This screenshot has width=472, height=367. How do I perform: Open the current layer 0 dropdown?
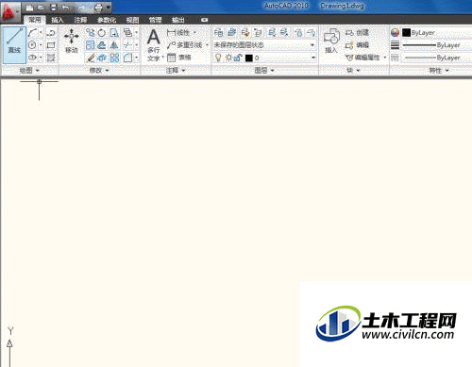pos(264,58)
